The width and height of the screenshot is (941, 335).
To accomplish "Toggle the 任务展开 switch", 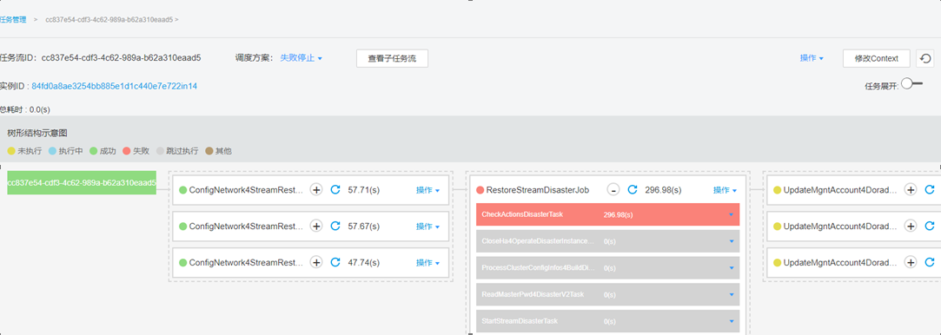I will point(911,84).
